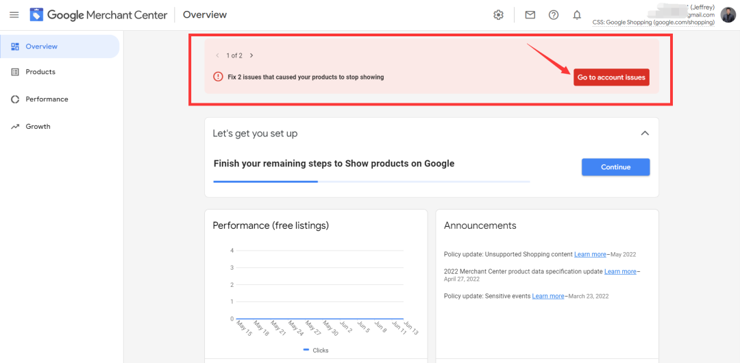Click the '1 of 2' pager text

tap(234, 55)
